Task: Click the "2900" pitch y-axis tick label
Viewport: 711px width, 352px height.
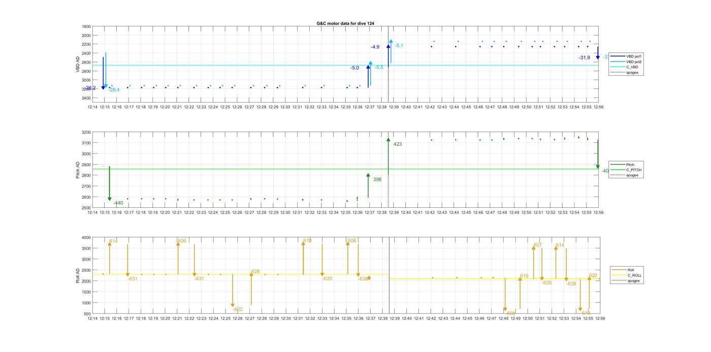Action: (86, 165)
